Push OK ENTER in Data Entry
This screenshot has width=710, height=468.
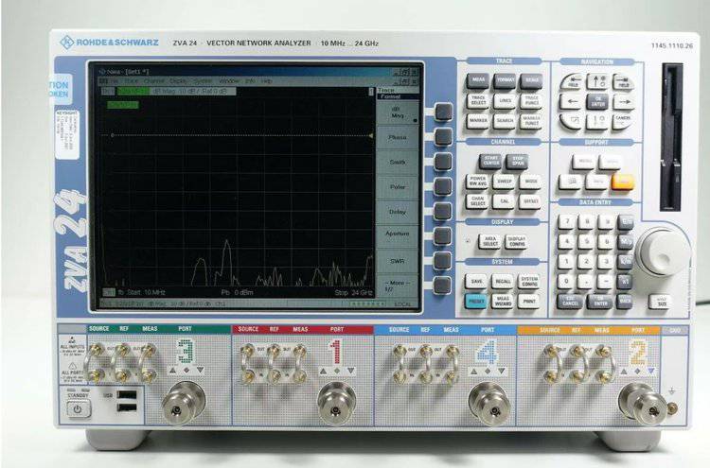(x=600, y=302)
